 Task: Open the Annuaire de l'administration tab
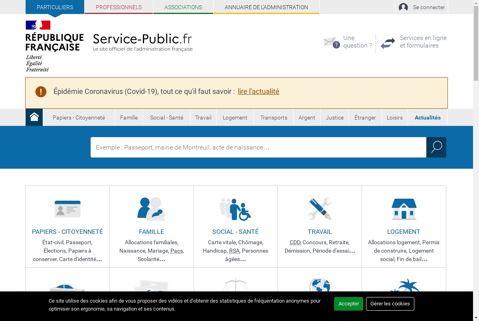click(x=266, y=7)
